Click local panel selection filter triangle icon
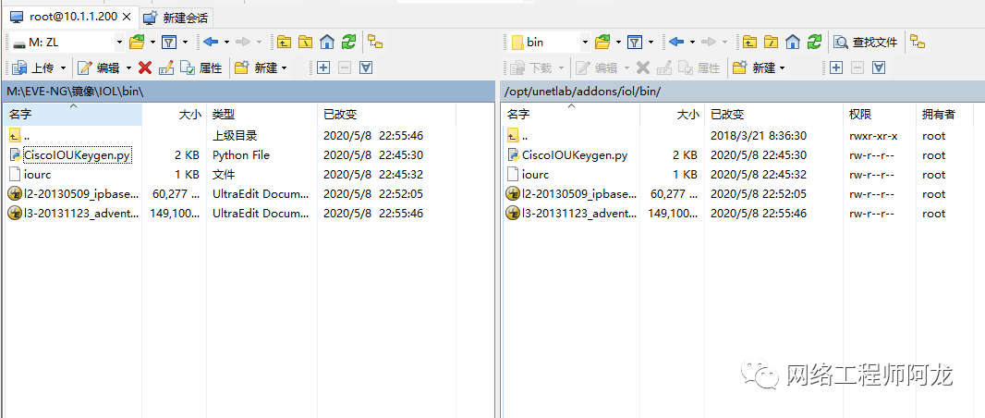The width and height of the screenshot is (985, 418). (x=366, y=68)
